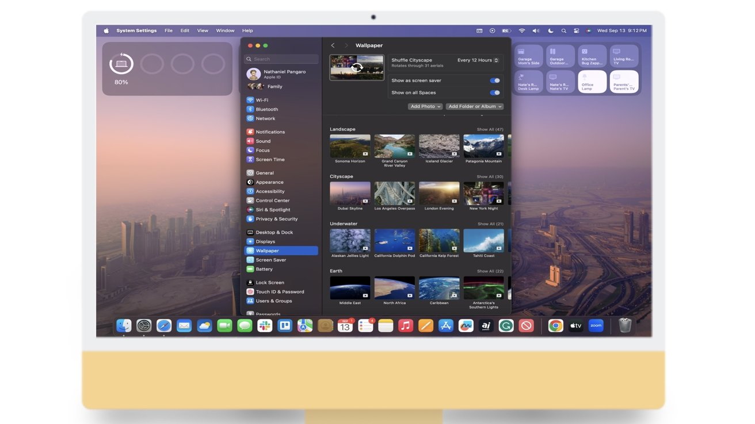Click the back arrow in Wallpaper header
Viewport: 755px width, 424px height.
(x=333, y=45)
